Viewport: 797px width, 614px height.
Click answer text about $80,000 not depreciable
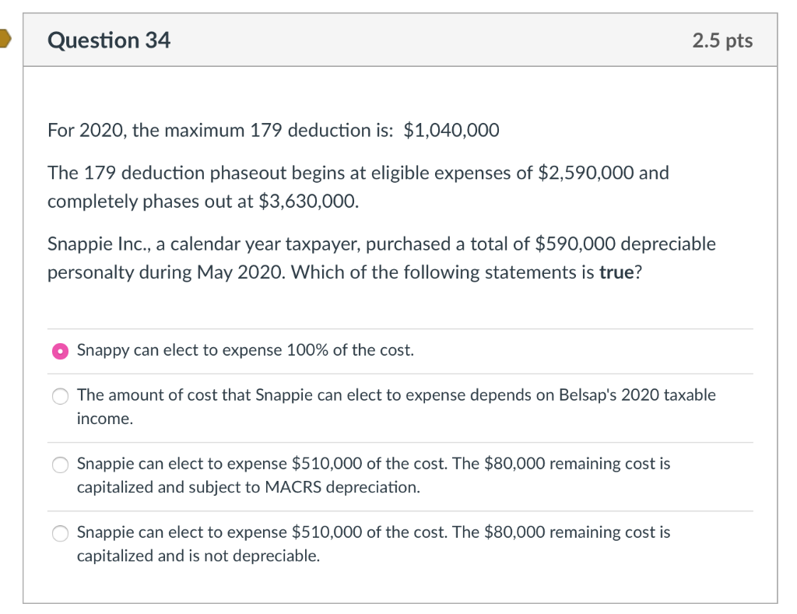tap(372, 533)
